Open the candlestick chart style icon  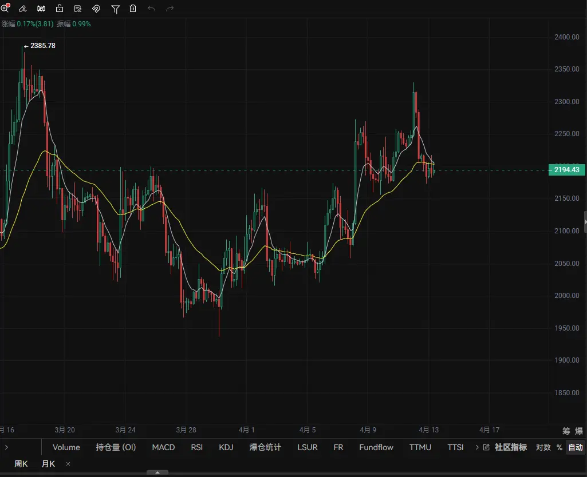point(41,9)
